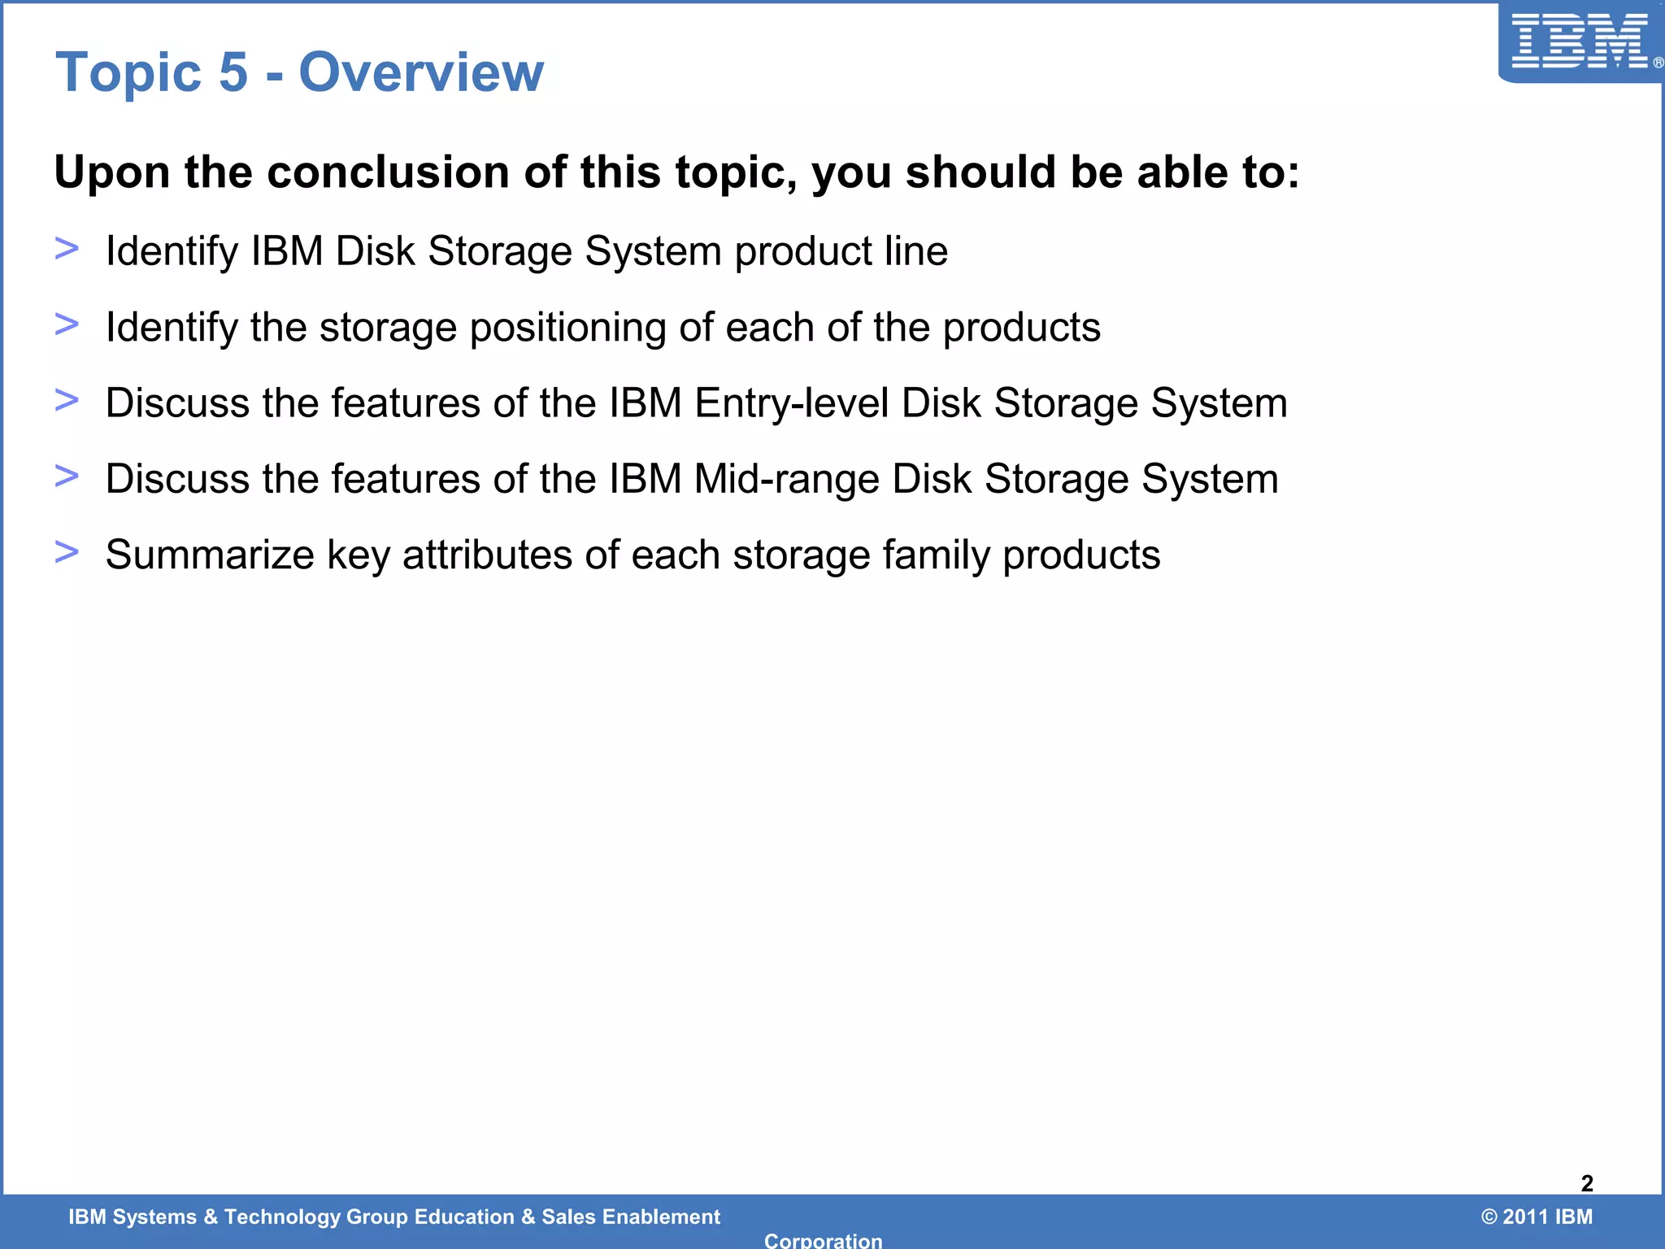
Task: Click the copyright symbol in the footer
Action: click(x=1489, y=1216)
